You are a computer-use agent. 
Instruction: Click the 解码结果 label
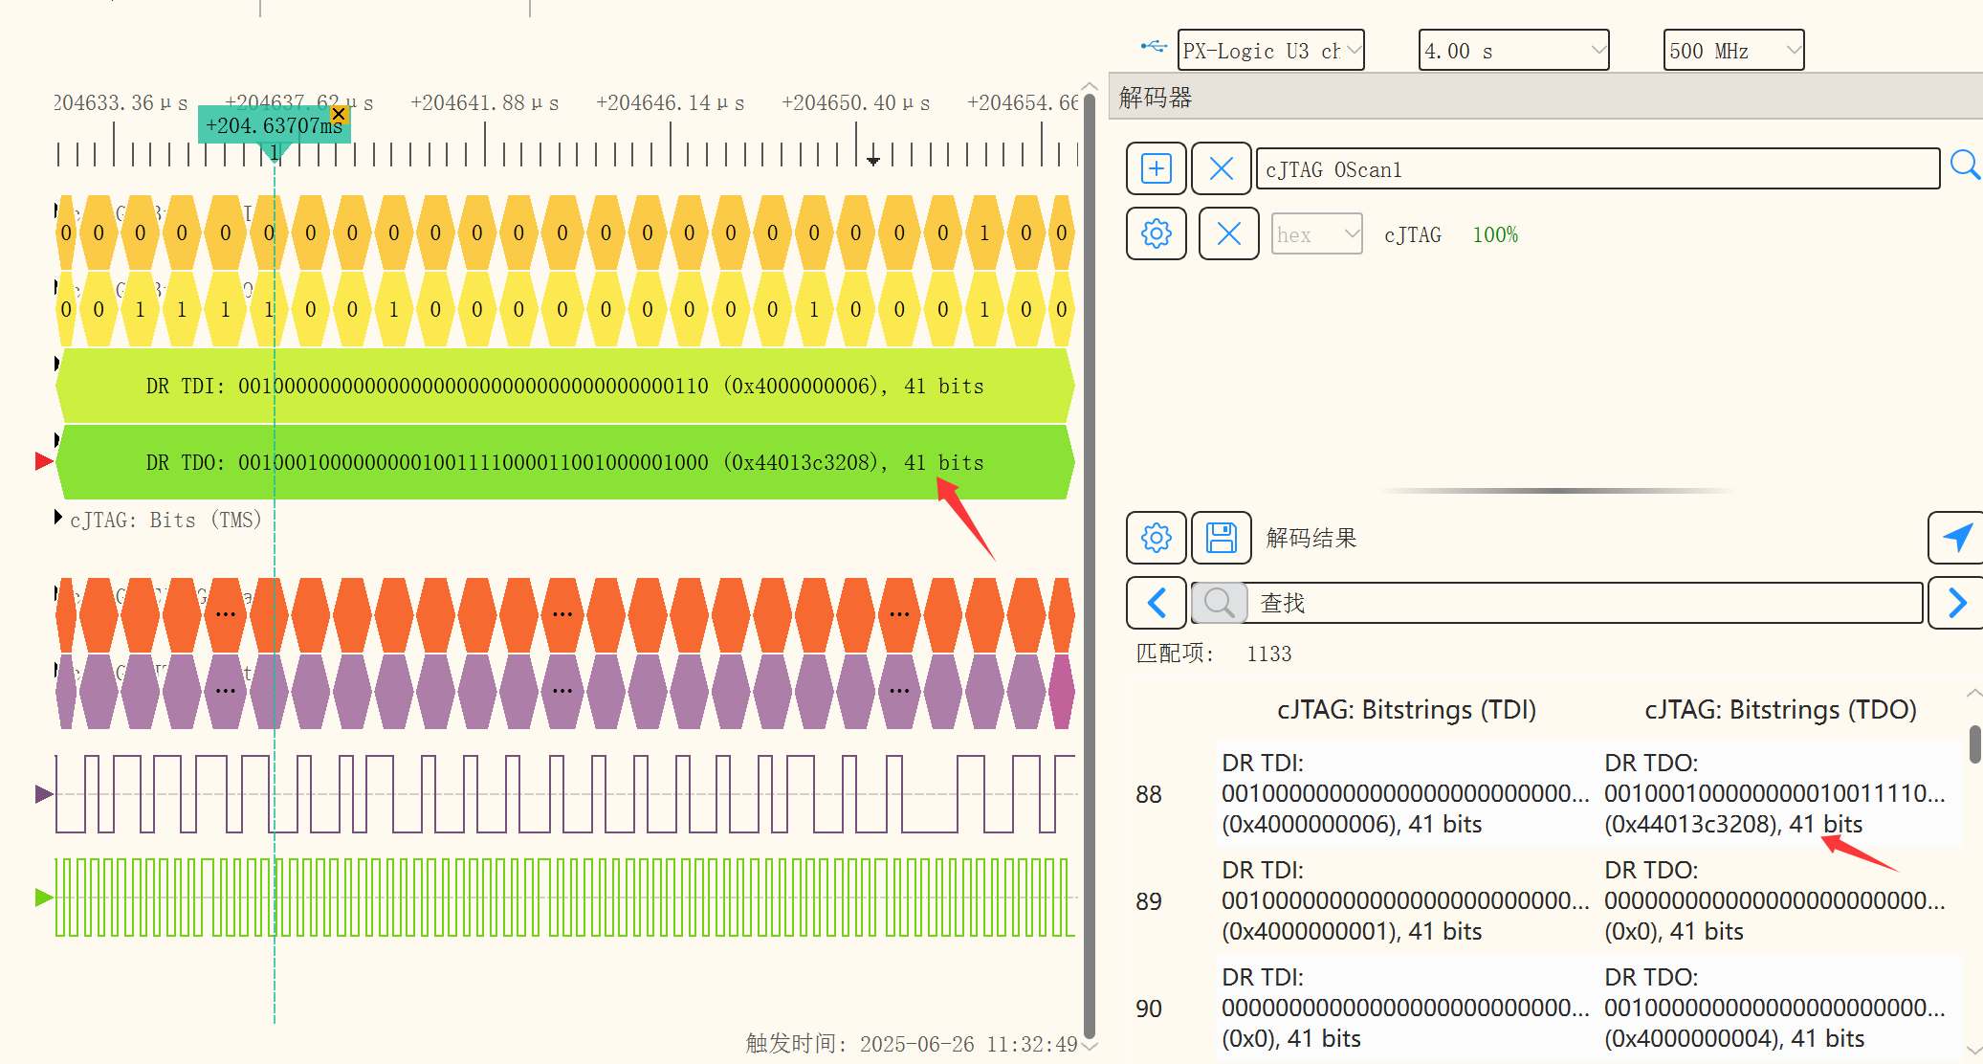(1311, 538)
